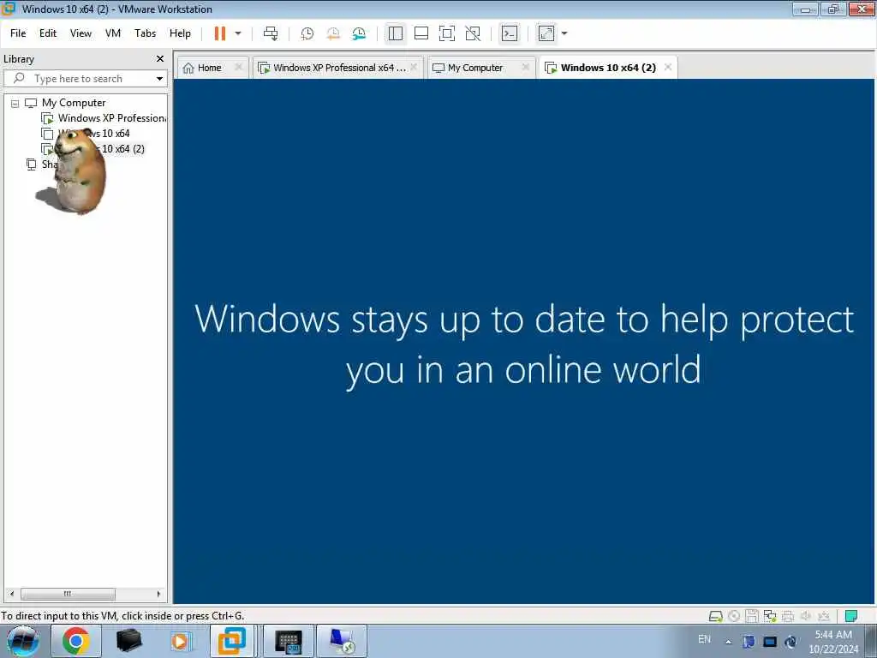Image resolution: width=877 pixels, height=658 pixels.
Task: Open the remote desktop taskbar icon
Action: (x=342, y=641)
